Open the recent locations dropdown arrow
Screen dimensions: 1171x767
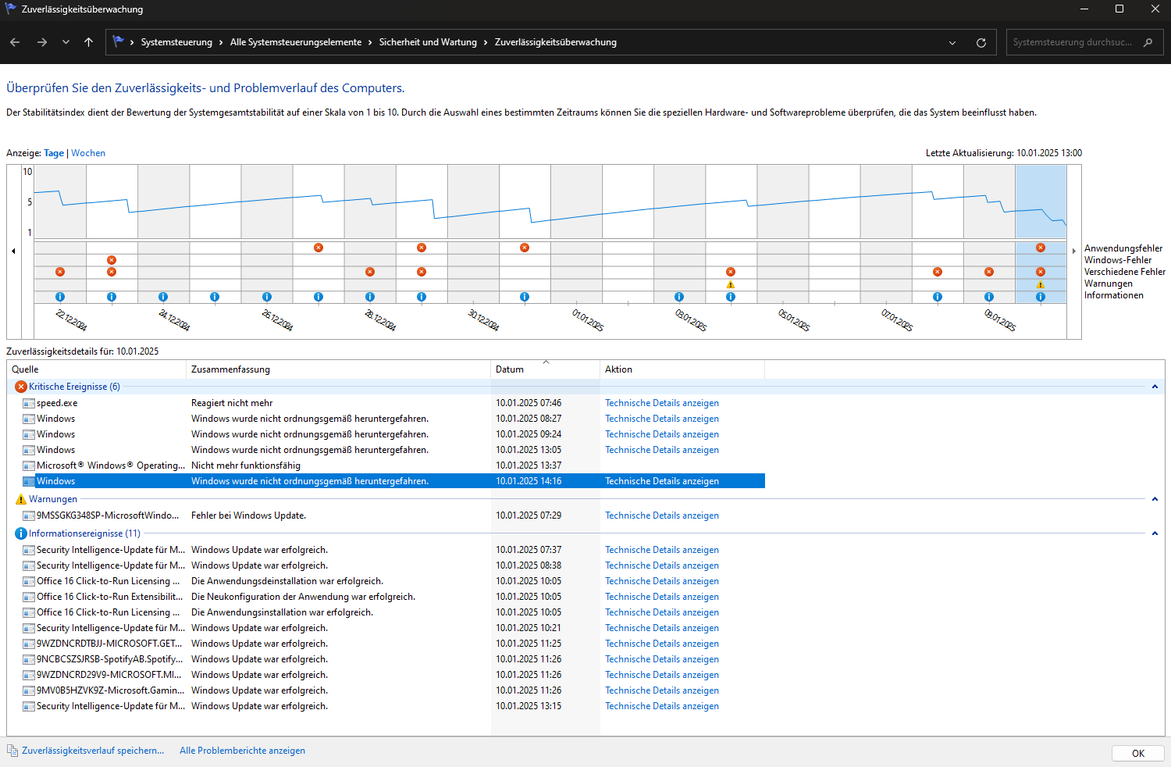pos(66,42)
